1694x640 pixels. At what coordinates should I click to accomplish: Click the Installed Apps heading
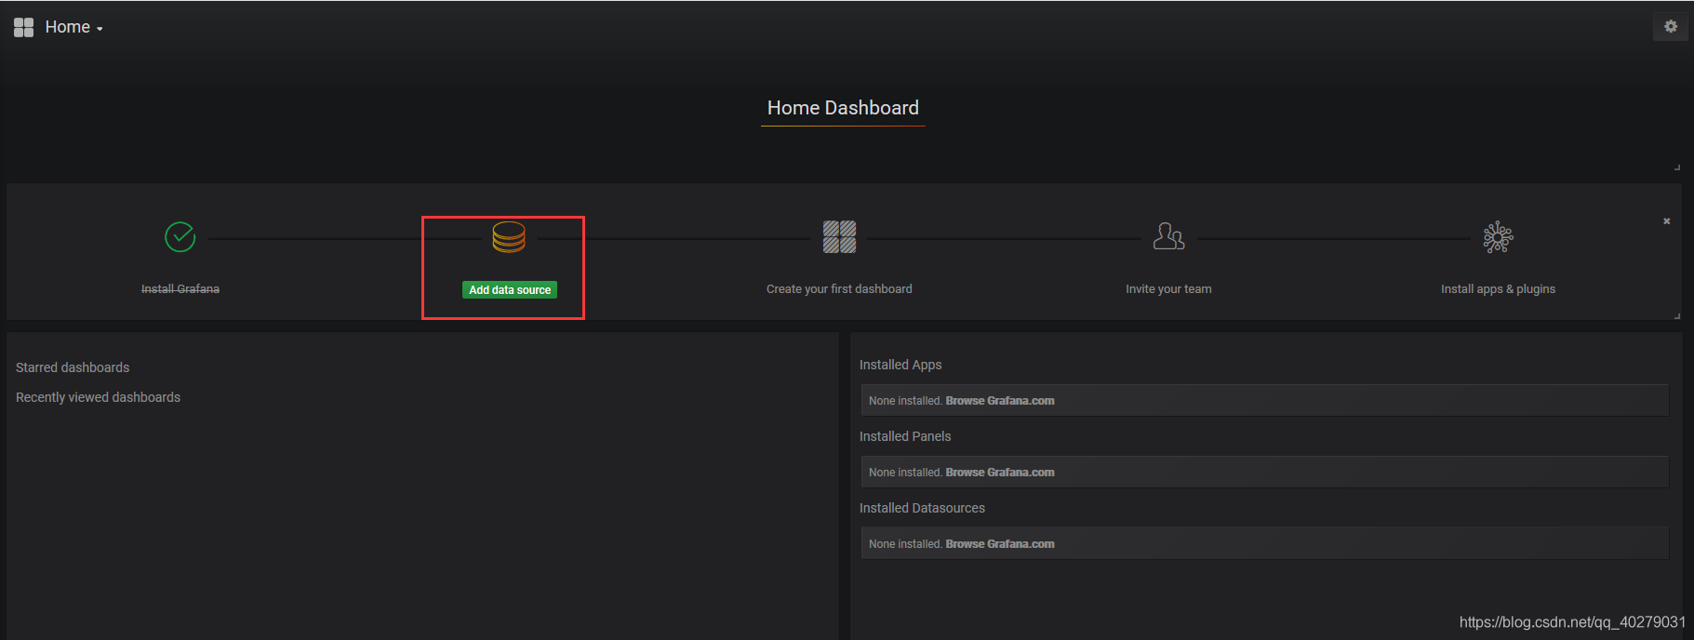pos(900,365)
